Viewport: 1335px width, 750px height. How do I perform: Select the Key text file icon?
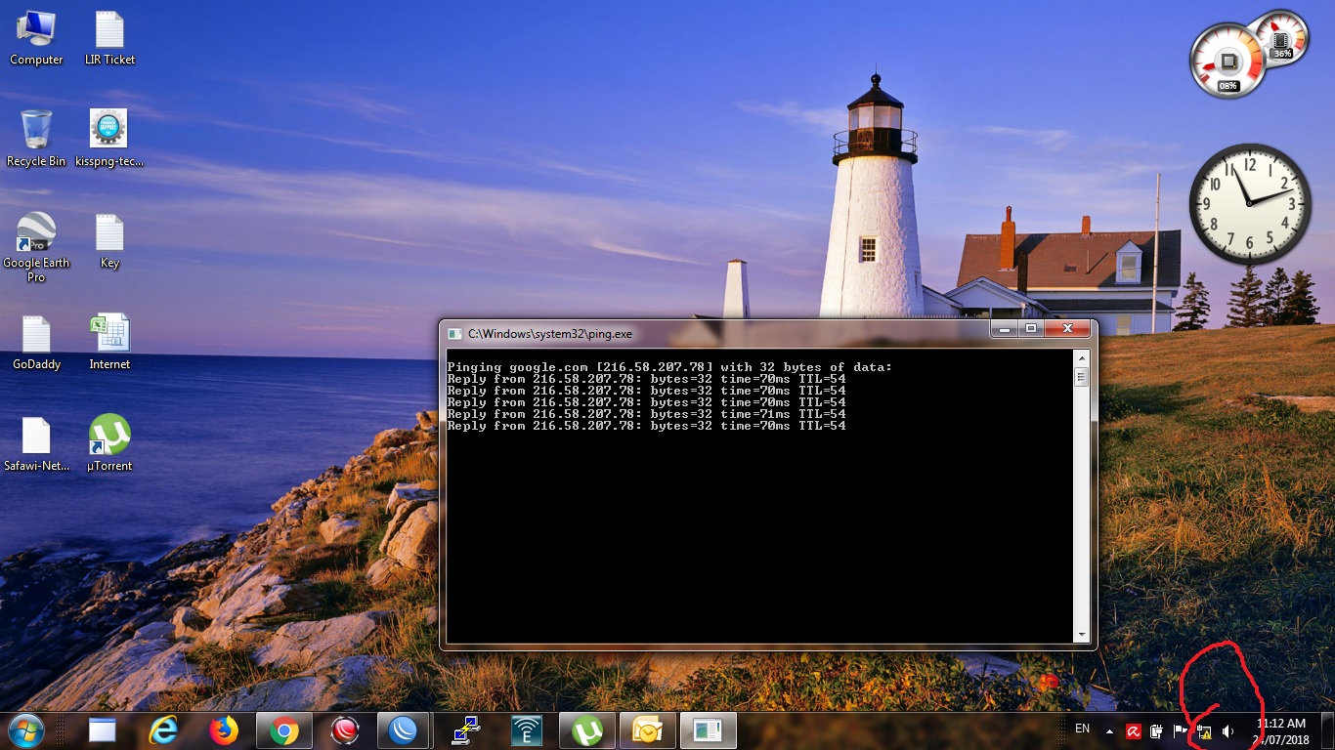coord(109,241)
